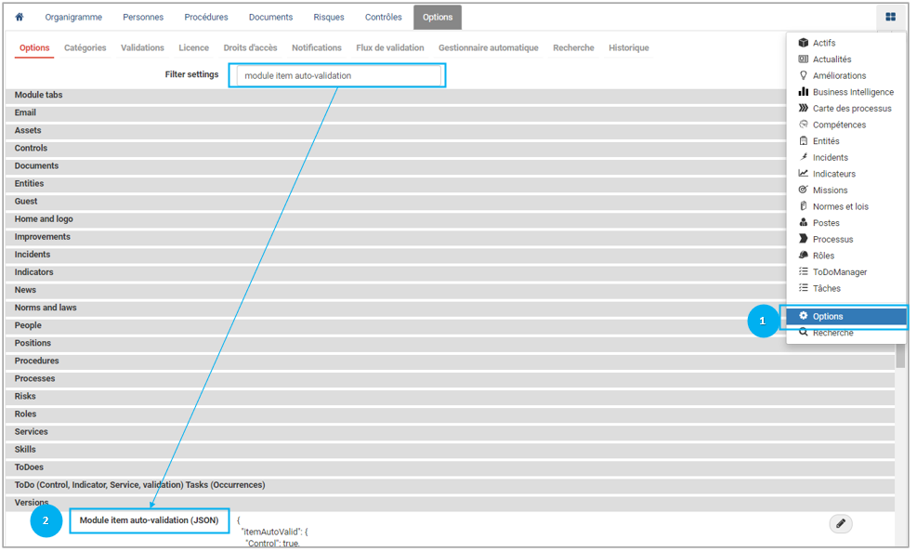Screen dimensions: 917x552
Task: Switch to the Catégories tab
Action: click(x=85, y=48)
